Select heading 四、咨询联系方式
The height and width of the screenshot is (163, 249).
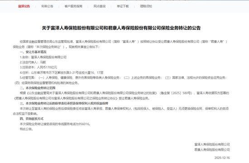(31, 119)
